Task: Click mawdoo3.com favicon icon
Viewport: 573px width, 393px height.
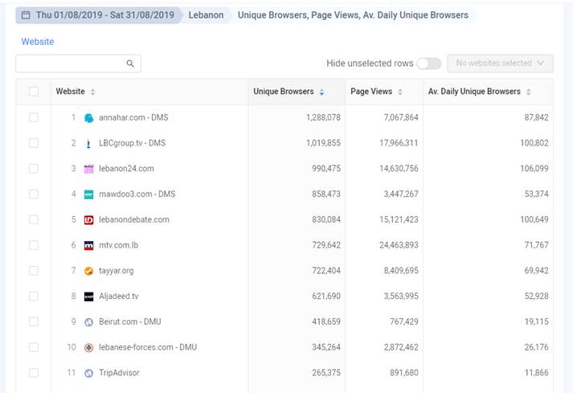Action: pyautogui.click(x=88, y=194)
